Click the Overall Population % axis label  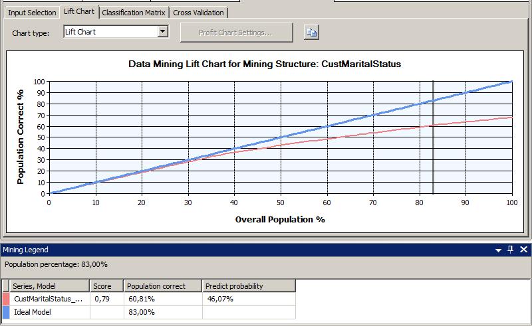tap(280, 220)
